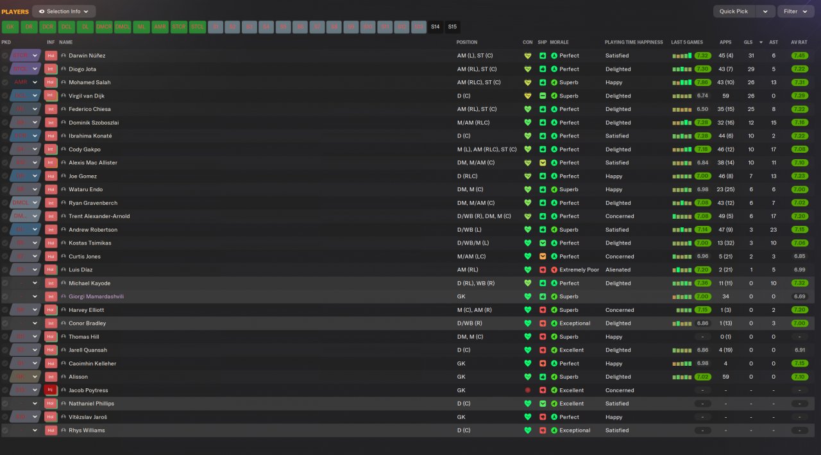Open Andrew Robertson's player profile
Viewport: 821px width, 455px height.
tap(93, 230)
